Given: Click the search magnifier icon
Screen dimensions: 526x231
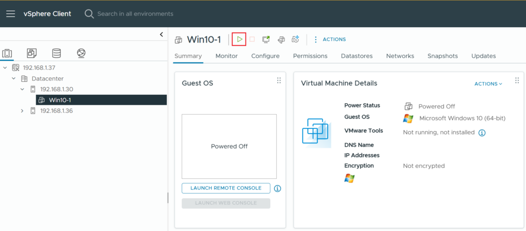Looking at the screenshot, I should [89, 14].
